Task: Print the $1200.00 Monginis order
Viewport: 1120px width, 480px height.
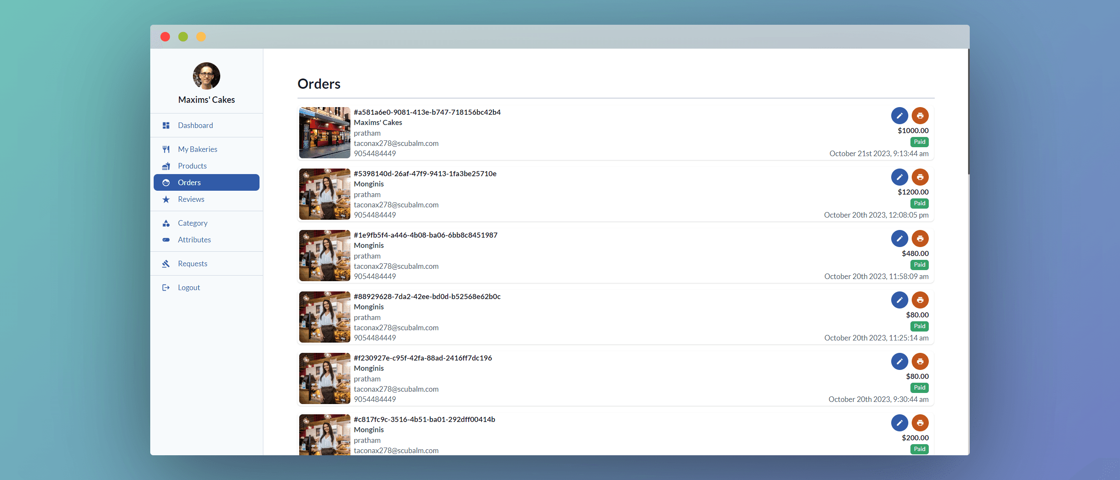Action: coord(919,177)
